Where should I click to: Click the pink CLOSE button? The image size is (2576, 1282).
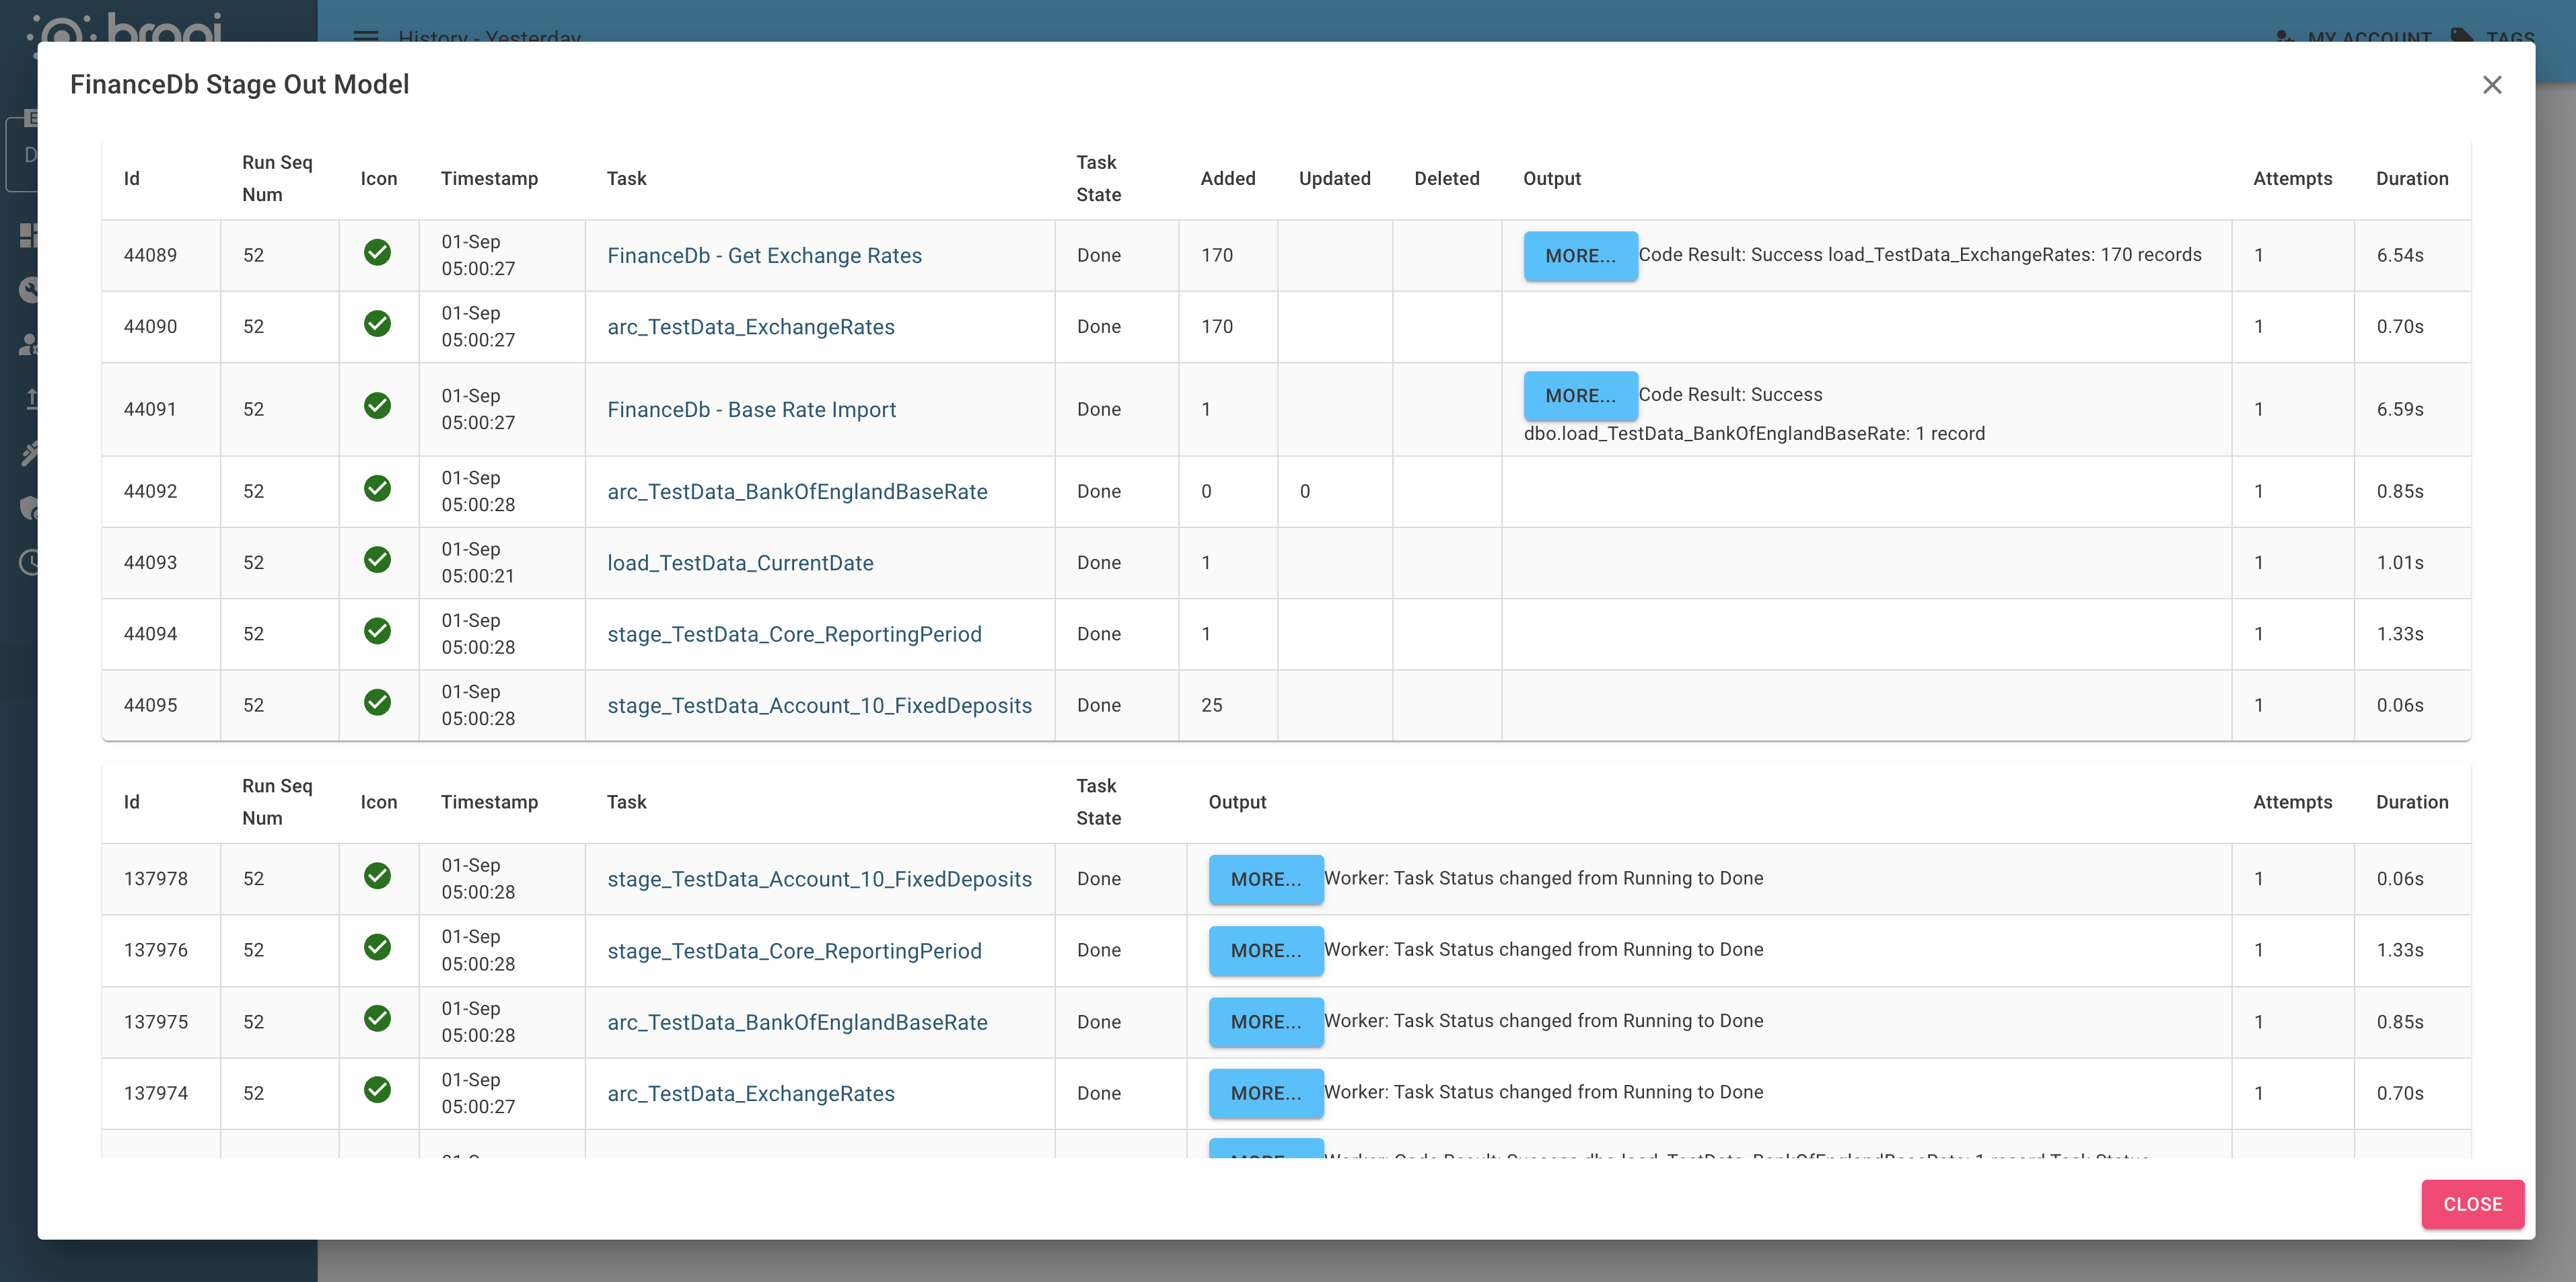(2472, 1204)
